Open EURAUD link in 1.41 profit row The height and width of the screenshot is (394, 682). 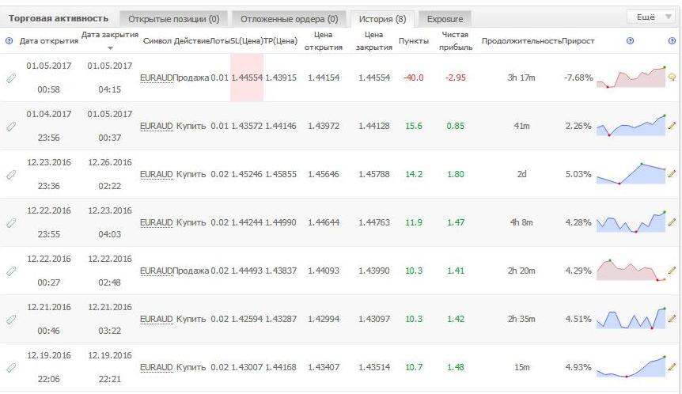[x=156, y=271]
